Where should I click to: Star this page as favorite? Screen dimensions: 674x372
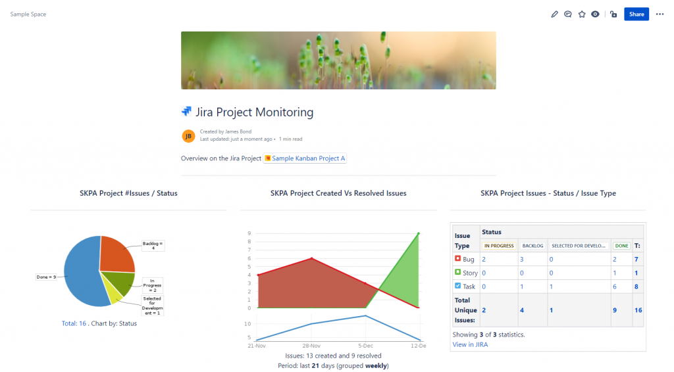click(x=582, y=14)
